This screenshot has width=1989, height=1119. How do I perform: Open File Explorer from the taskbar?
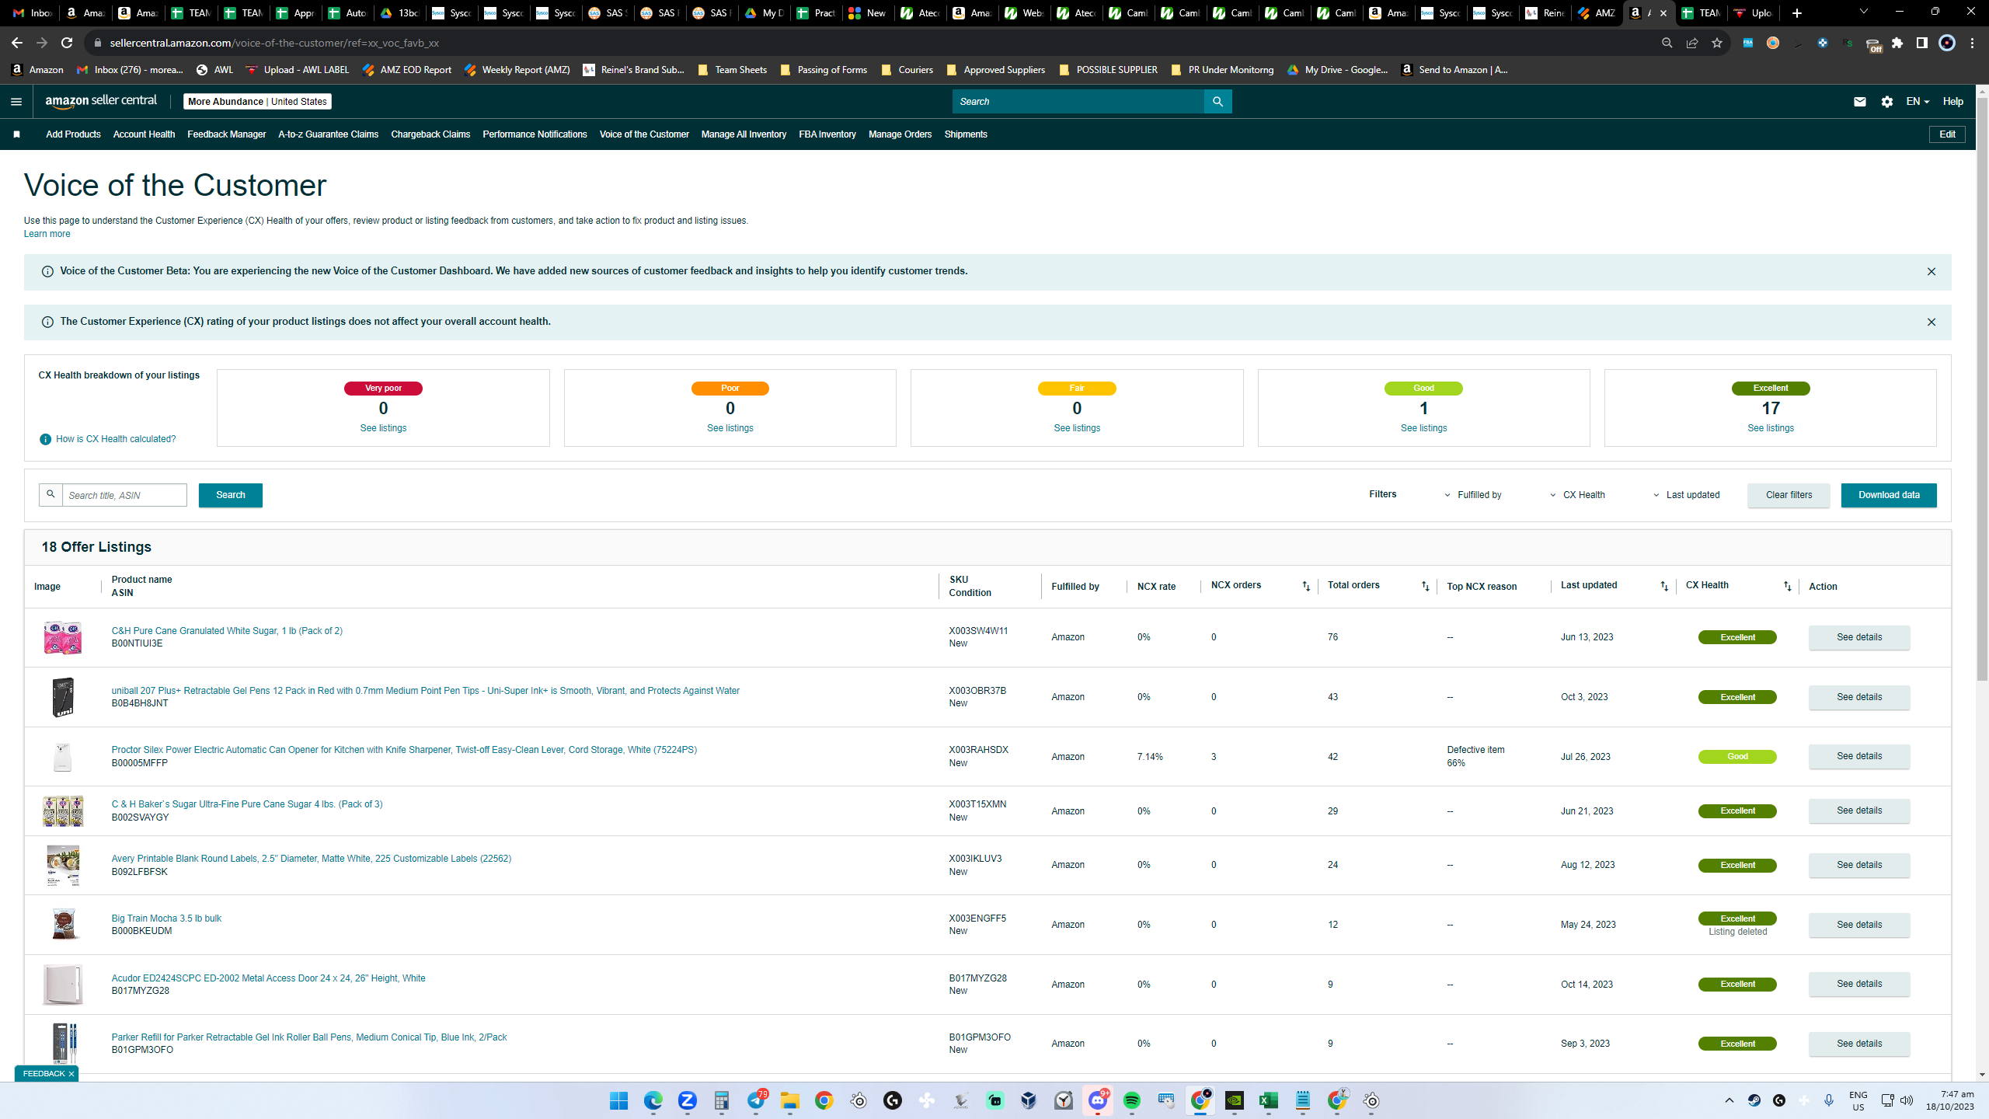pyautogui.click(x=790, y=1100)
